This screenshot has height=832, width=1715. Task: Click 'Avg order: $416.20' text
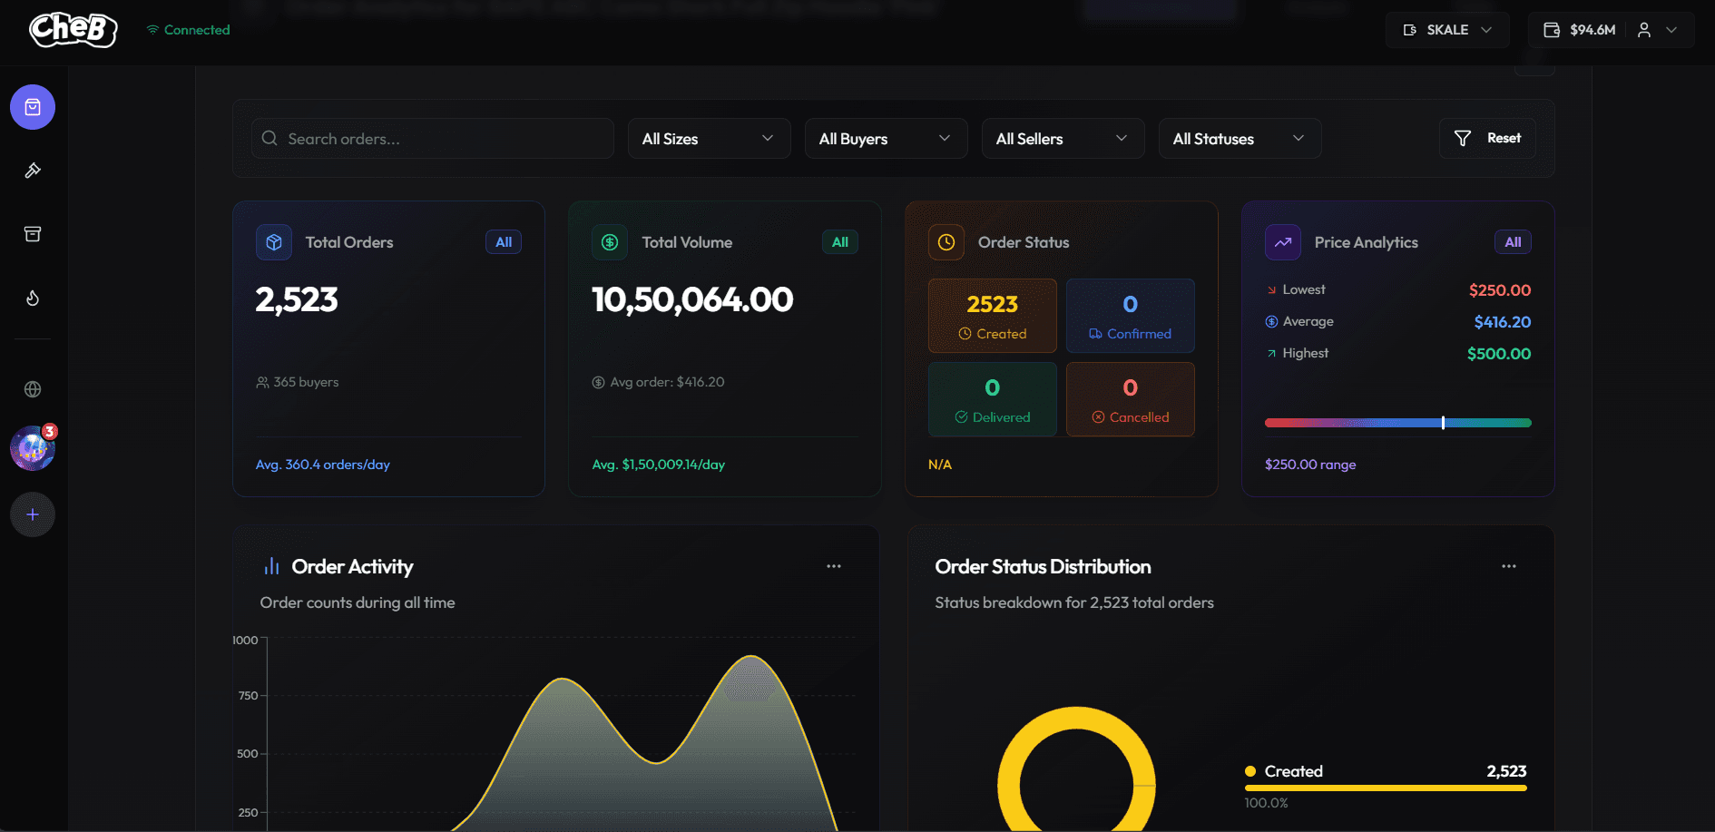tap(667, 382)
